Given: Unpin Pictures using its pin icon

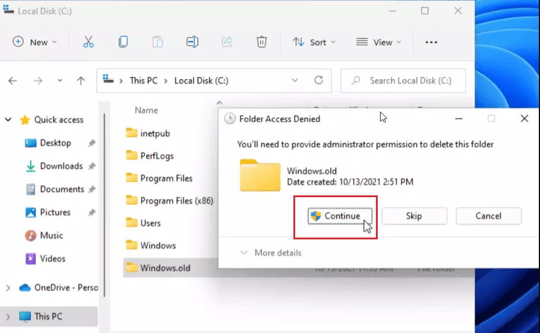Looking at the screenshot, I should click(92, 212).
